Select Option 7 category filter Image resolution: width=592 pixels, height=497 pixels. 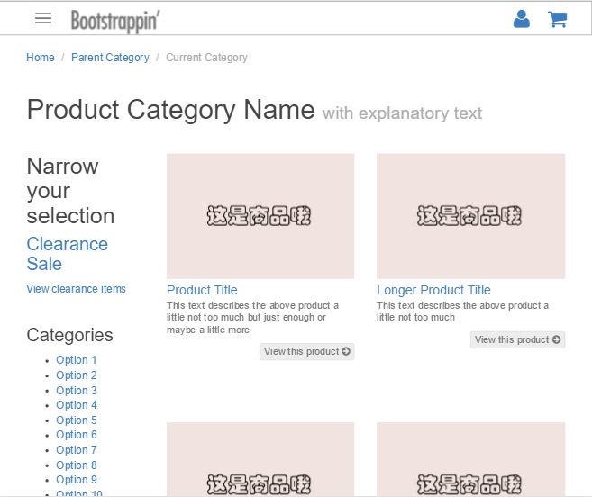[x=77, y=450]
